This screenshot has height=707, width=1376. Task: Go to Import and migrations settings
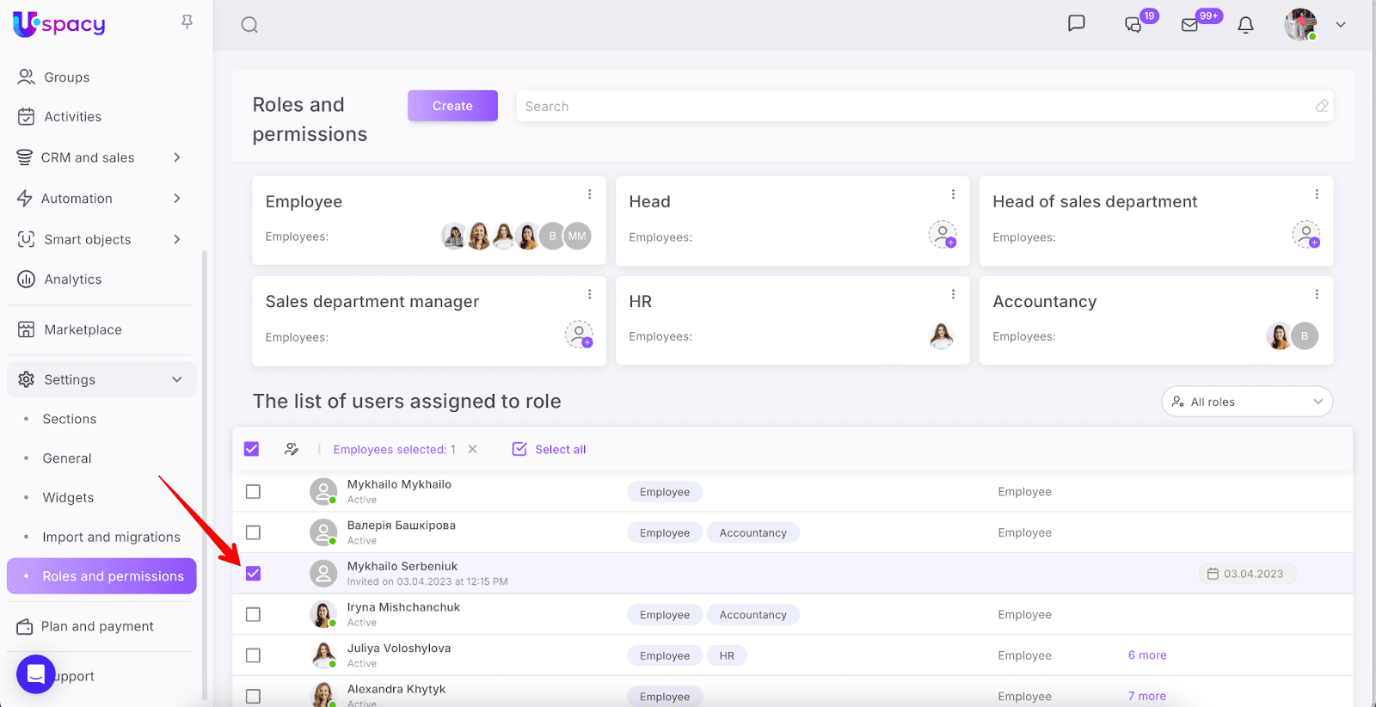click(x=111, y=537)
